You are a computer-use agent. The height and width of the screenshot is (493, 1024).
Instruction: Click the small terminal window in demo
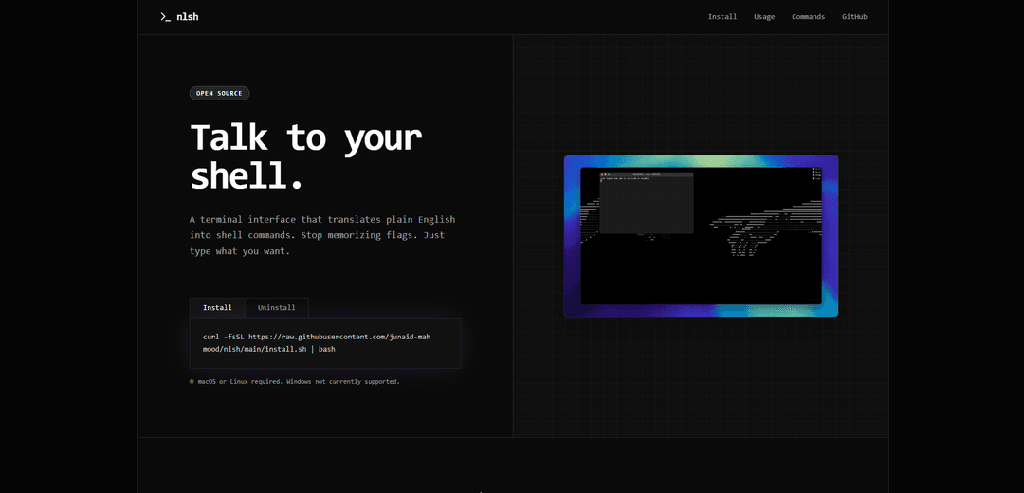pyautogui.click(x=646, y=204)
